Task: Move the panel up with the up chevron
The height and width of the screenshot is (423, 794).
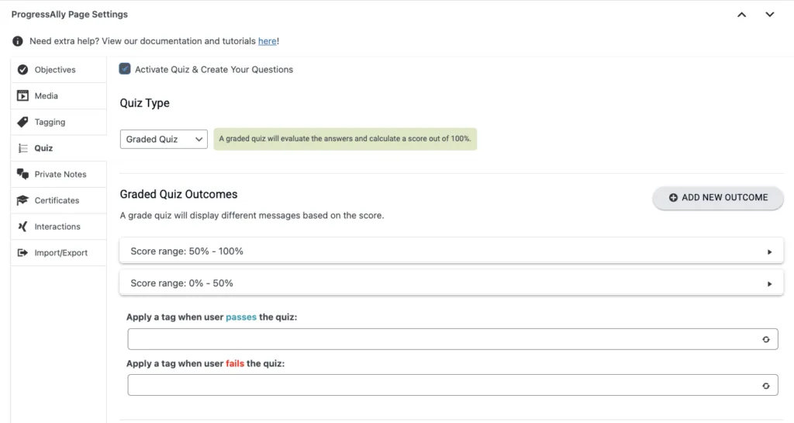Action: 741,15
